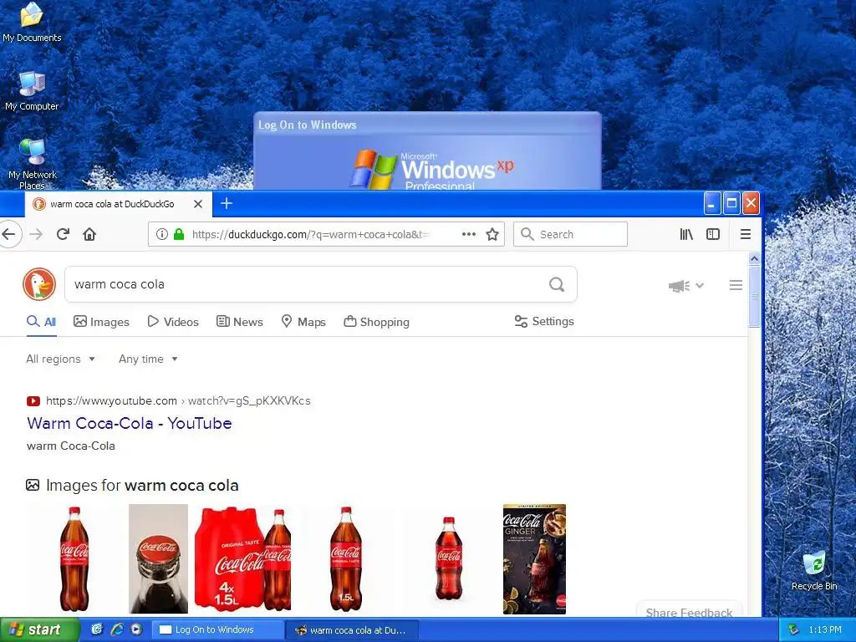Click the 1:13 PM taskbar clock
Image resolution: width=856 pixels, height=642 pixels.
[825, 629]
